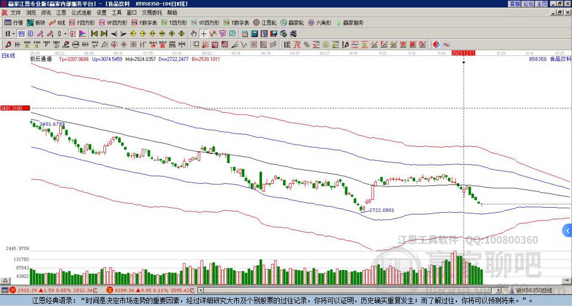Click the 客服 button in title bar
The width and height of the screenshot is (572, 306).
pyautogui.click(x=514, y=4)
